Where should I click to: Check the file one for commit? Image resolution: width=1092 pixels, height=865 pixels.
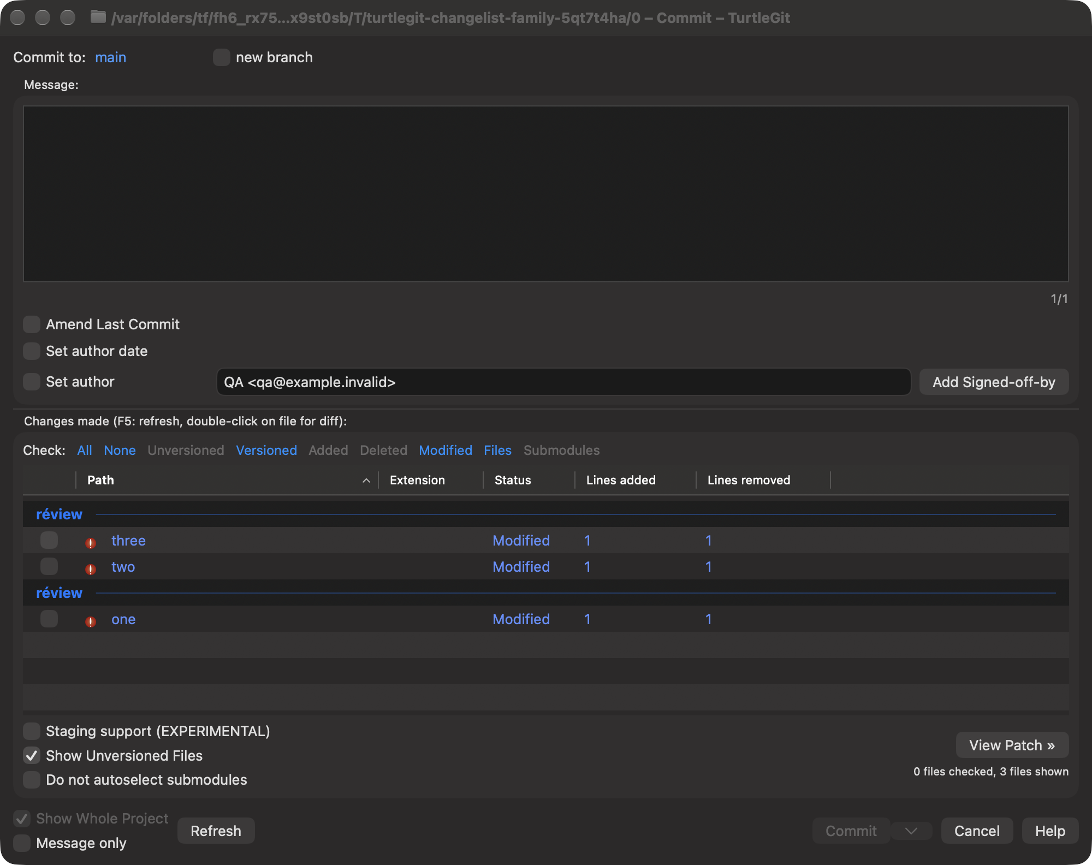[x=49, y=619]
